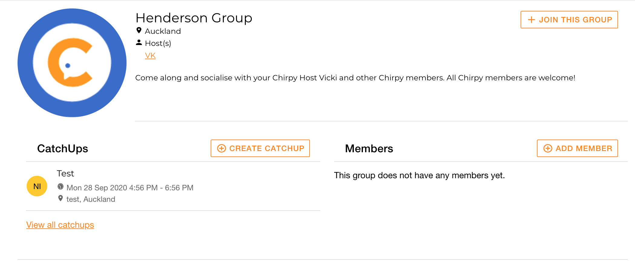This screenshot has width=635, height=261.
Task: Click the CatchUps section heading
Action: pos(62,148)
